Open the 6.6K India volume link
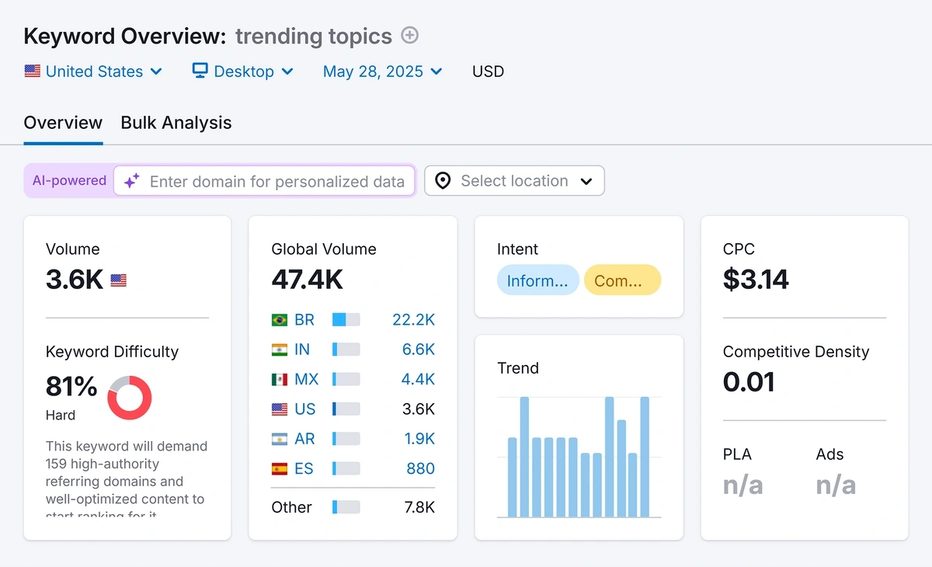Screen dimensions: 932x567 click(419, 350)
